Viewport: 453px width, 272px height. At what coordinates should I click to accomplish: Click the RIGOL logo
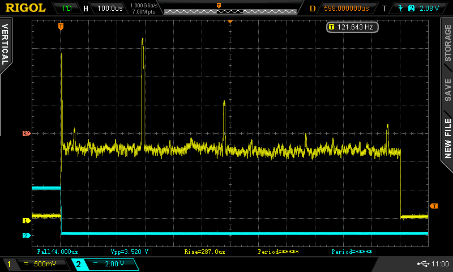[x=25, y=8]
